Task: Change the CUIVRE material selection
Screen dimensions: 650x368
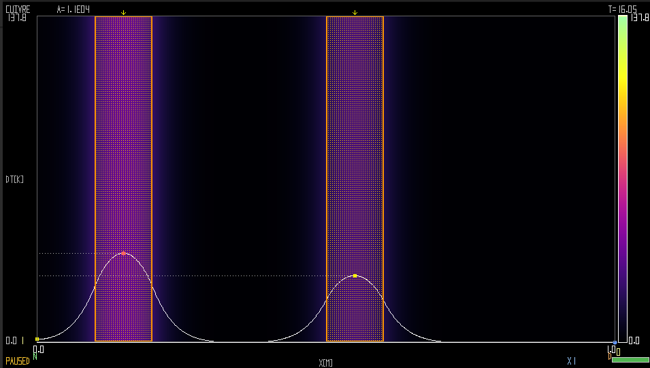Action: 18,10
